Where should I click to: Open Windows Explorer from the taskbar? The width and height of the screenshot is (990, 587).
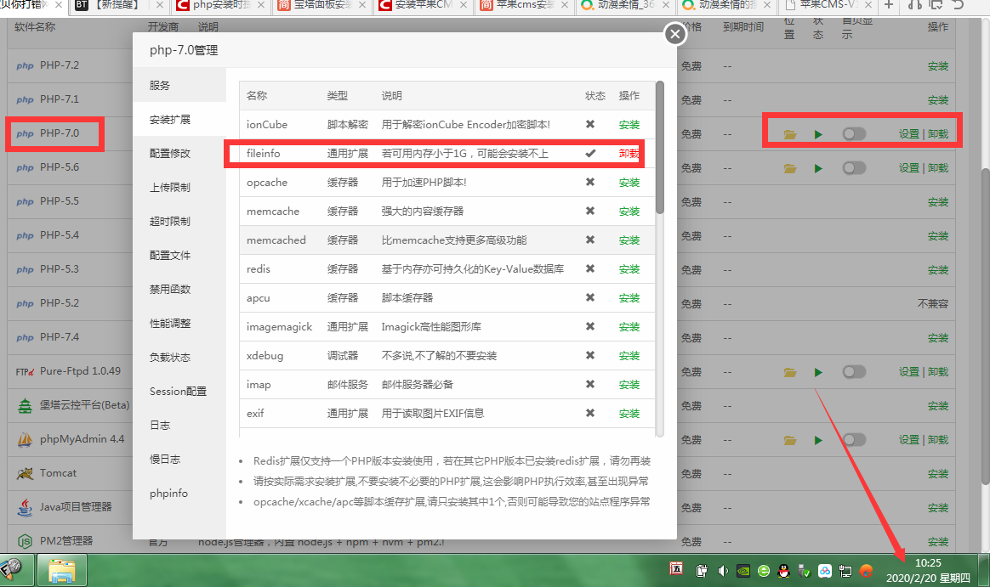point(68,569)
